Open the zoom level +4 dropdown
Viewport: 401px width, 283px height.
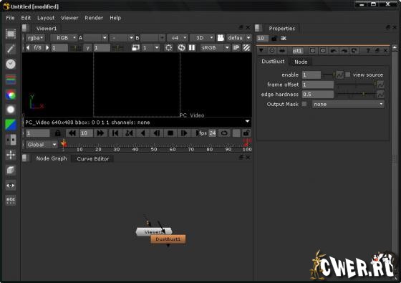click(178, 38)
